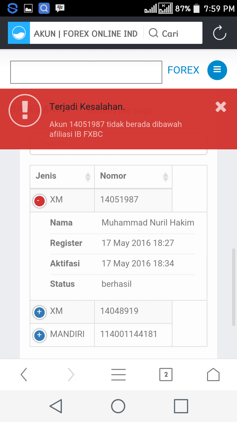Viewport: 237px width, 422px height.
Task: Reload the page with refresh icon
Action: [x=220, y=33]
